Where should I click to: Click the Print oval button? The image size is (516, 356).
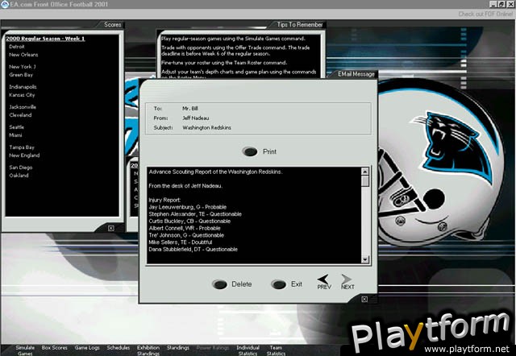click(x=250, y=151)
